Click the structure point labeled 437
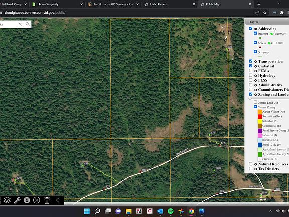This screenshot has height=217, width=289. [83, 166]
